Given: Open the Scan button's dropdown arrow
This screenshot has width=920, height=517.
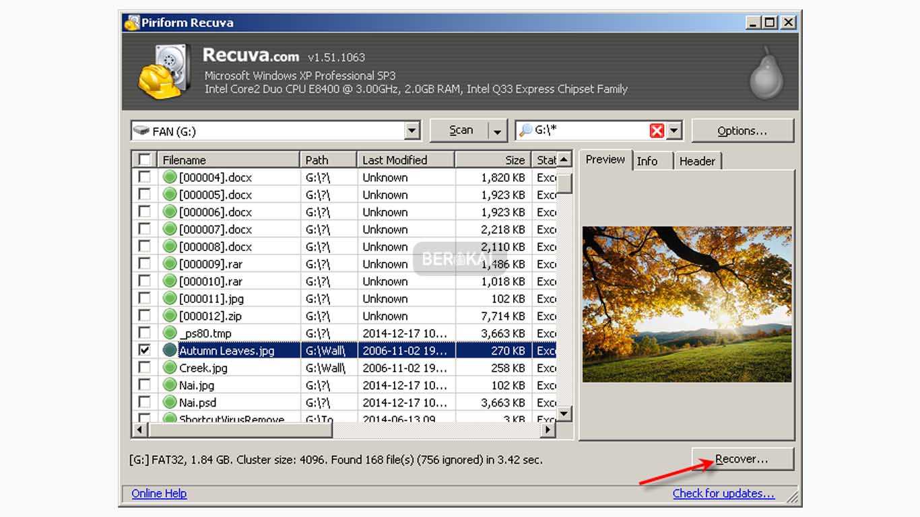Looking at the screenshot, I should (496, 130).
